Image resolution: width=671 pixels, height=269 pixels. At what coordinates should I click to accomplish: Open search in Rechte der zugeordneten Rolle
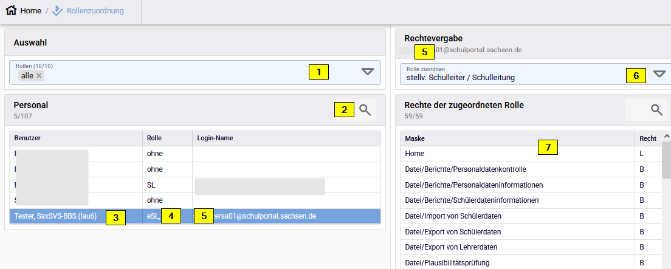(656, 110)
